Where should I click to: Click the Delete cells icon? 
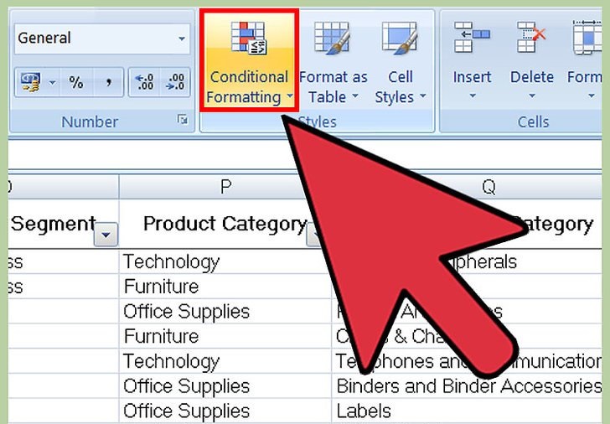click(x=531, y=40)
